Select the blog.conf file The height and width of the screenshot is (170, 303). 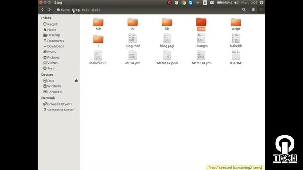[133, 41]
